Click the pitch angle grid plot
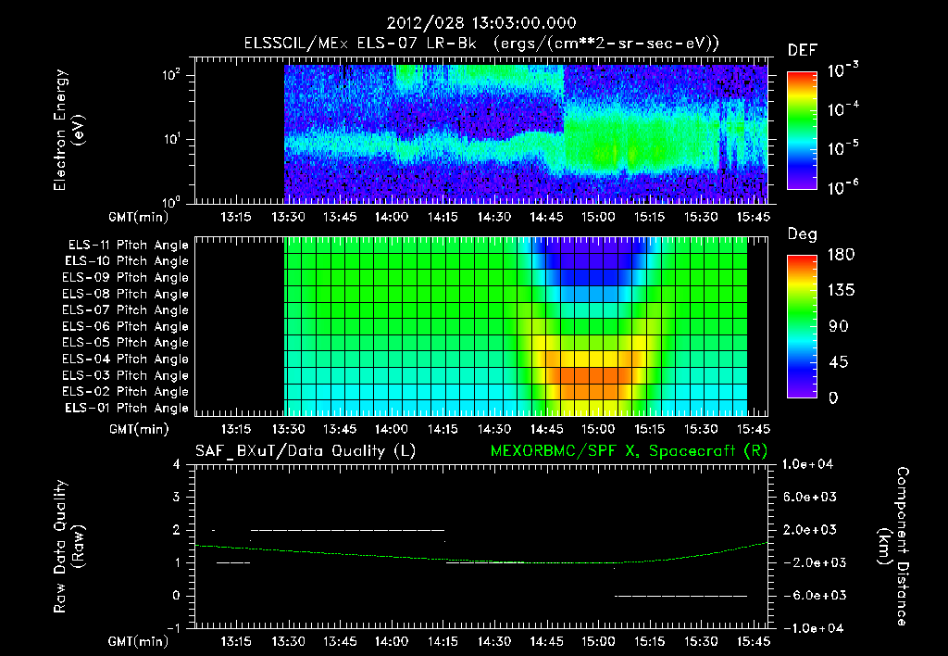This screenshot has height=656, width=948. tap(481, 326)
